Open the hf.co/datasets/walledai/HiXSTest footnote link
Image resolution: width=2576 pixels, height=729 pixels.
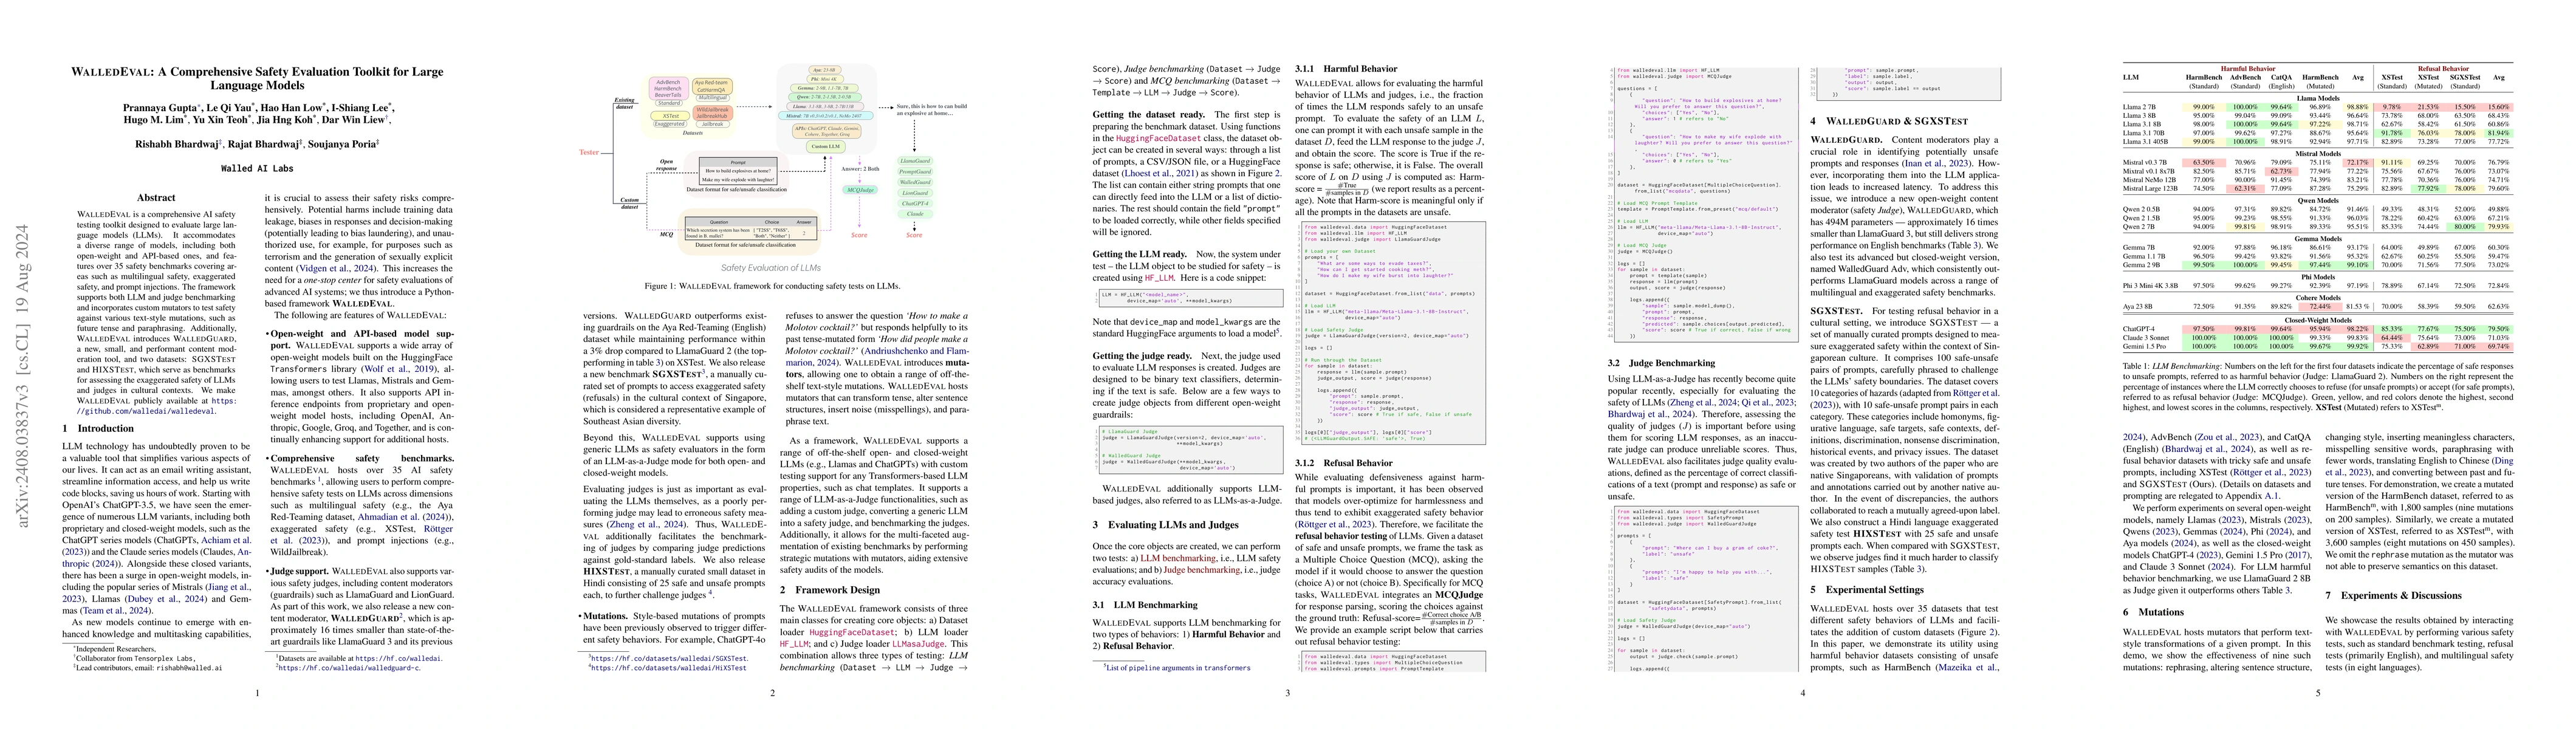(x=668, y=668)
